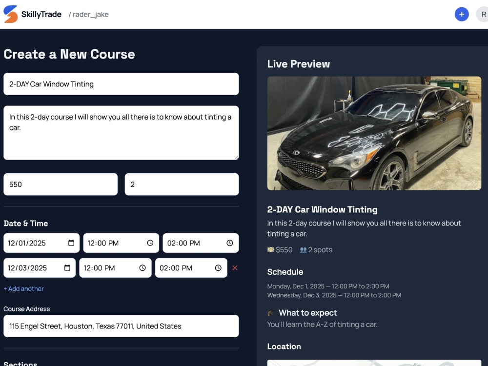Open calendar picker for 12/03/2025 date
Image resolution: width=488 pixels, height=366 pixels.
pos(67,267)
